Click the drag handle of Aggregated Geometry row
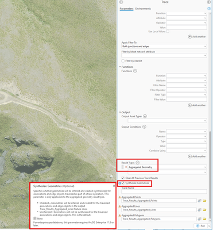 pos(122,167)
